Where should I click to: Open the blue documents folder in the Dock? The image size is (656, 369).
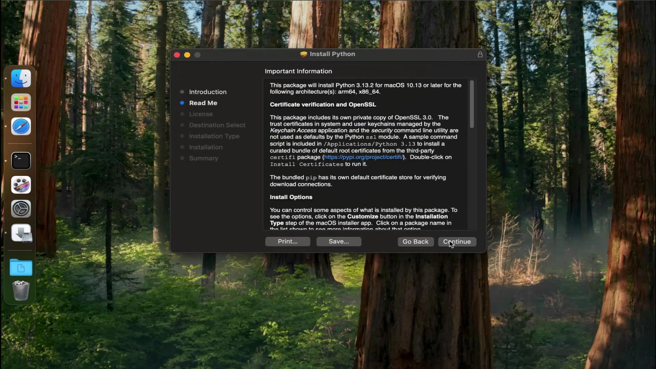pyautogui.click(x=21, y=268)
